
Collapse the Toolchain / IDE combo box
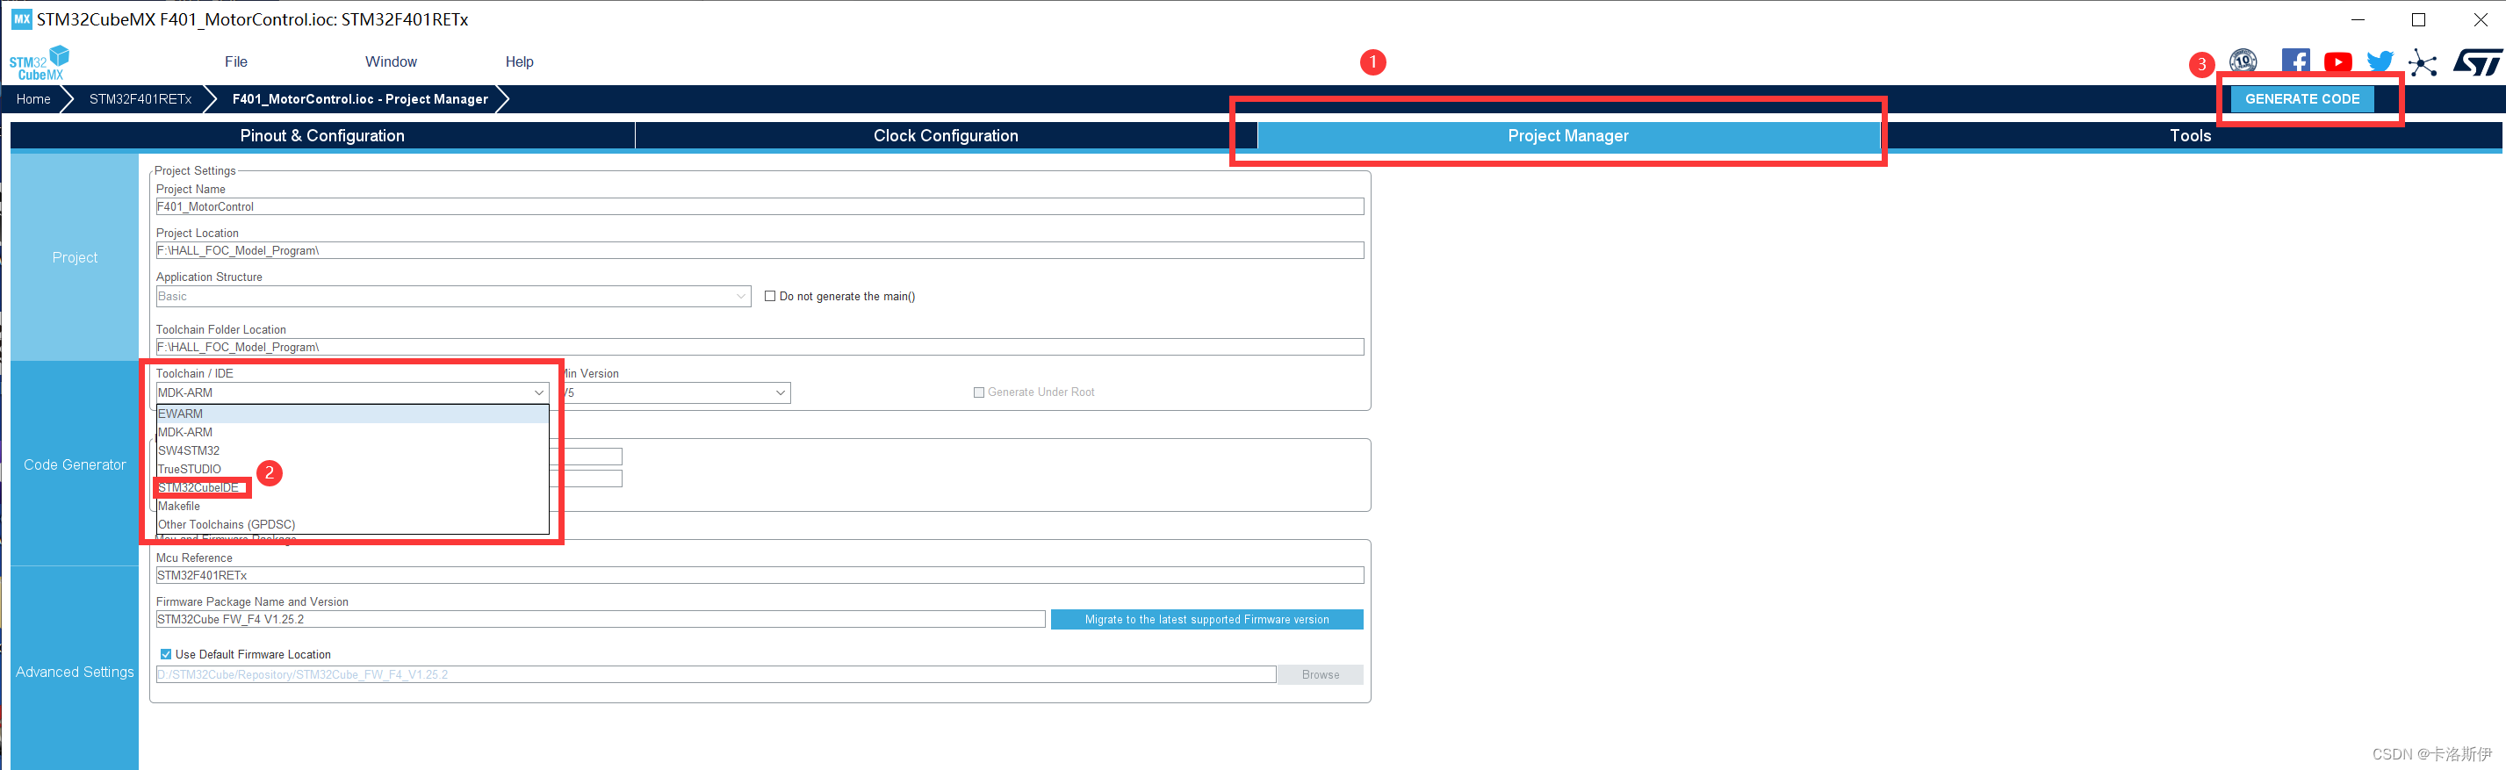[352, 392]
